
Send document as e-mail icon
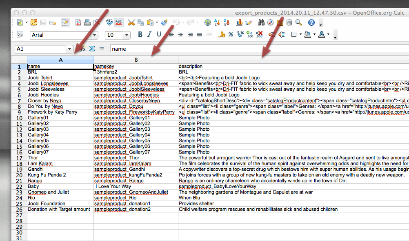[53, 23]
